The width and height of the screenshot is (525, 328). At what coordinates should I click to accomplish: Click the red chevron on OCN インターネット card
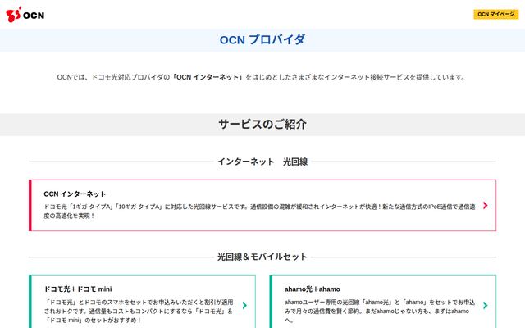(x=485, y=205)
